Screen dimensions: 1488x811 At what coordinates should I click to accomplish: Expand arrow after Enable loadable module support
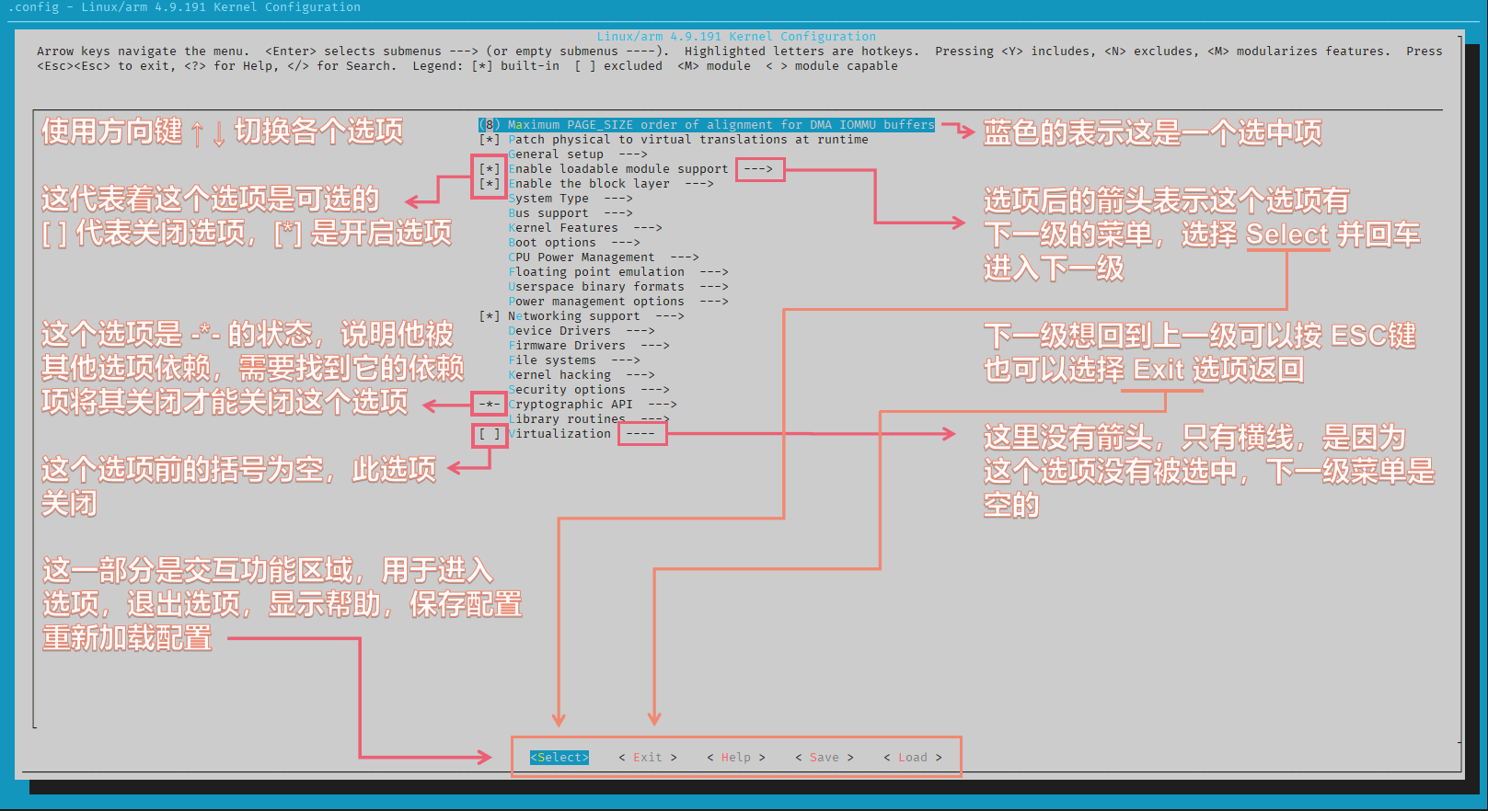[758, 169]
